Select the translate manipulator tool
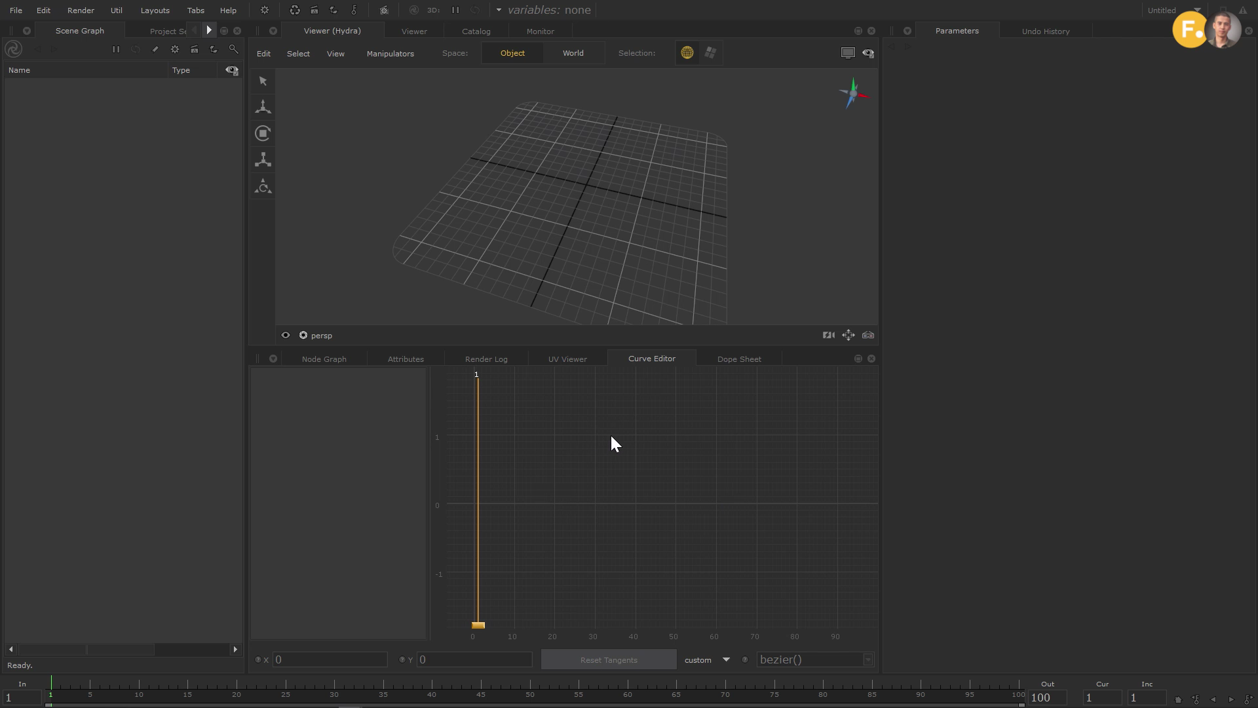Image resolution: width=1258 pixels, height=708 pixels. tap(263, 107)
